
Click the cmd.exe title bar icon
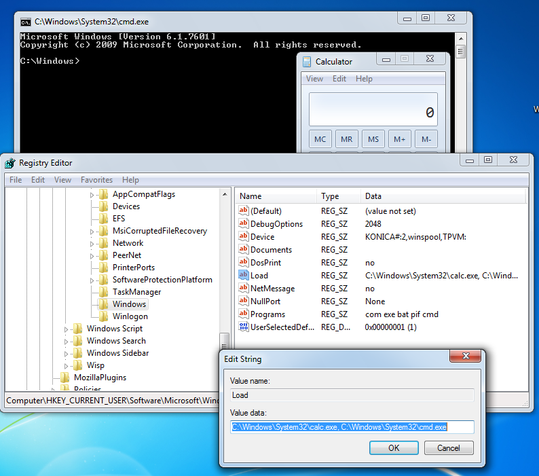tap(25, 22)
